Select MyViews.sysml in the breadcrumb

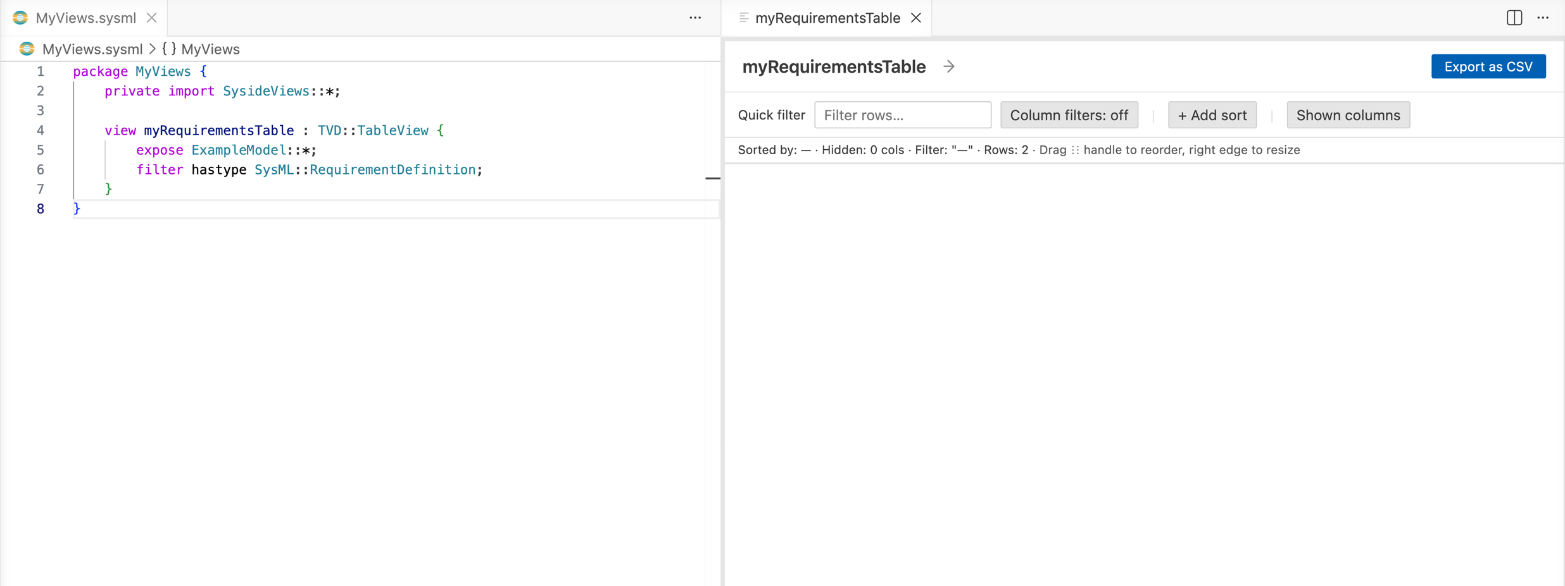pyautogui.click(x=92, y=49)
